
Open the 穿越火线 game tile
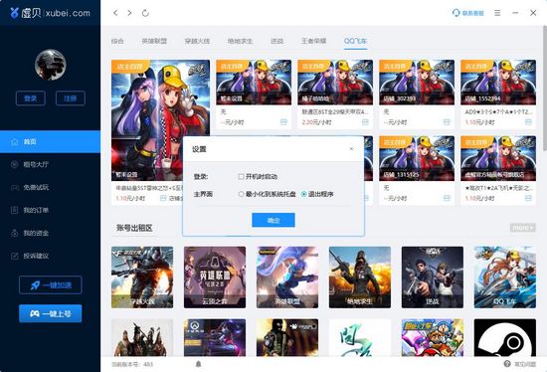[x=142, y=278]
